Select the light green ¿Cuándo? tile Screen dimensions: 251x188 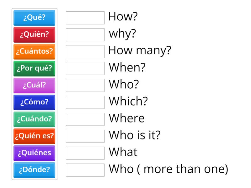(34, 119)
